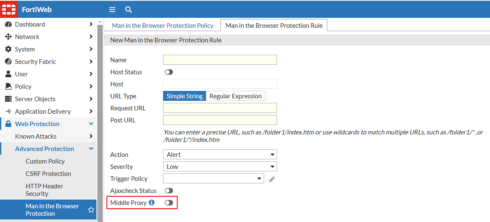Open the Action dropdown
Image resolution: width=490 pixels, height=222 pixels.
(x=220, y=155)
